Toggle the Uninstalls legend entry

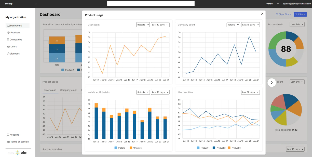[136, 148]
